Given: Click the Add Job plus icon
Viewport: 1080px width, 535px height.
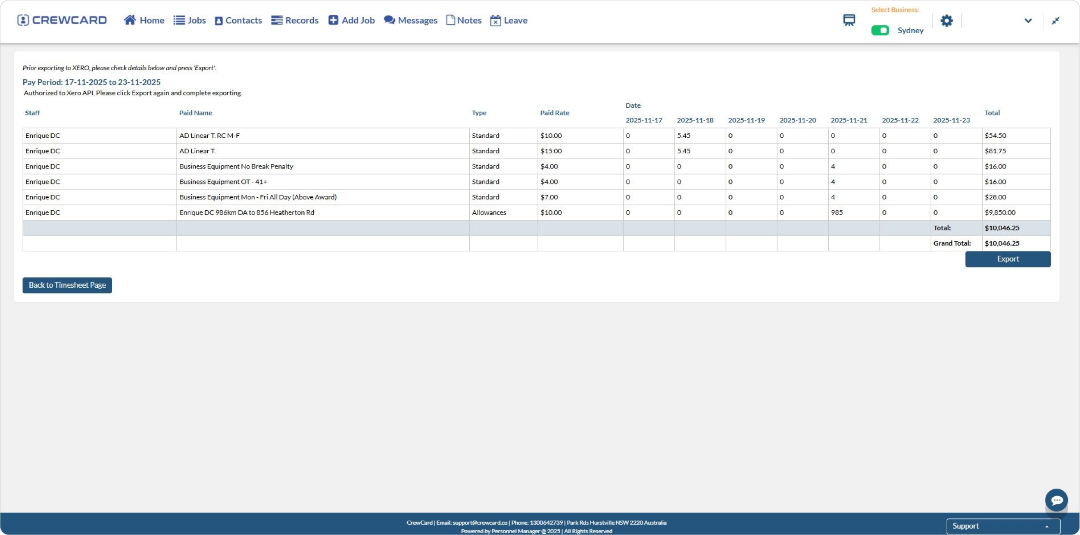Looking at the screenshot, I should (x=333, y=20).
